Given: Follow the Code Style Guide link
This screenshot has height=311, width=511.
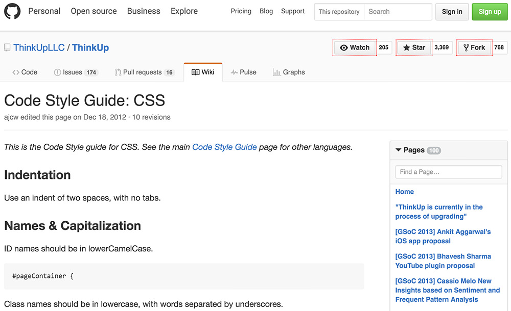Looking at the screenshot, I should click(x=224, y=146).
